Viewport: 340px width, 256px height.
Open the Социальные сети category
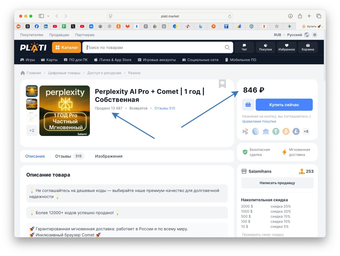point(200,60)
